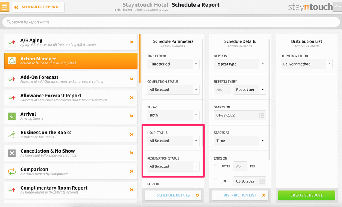Screen dimensions: 342x207
Task: Open Business on the Books double chevron
Action: coord(132,134)
